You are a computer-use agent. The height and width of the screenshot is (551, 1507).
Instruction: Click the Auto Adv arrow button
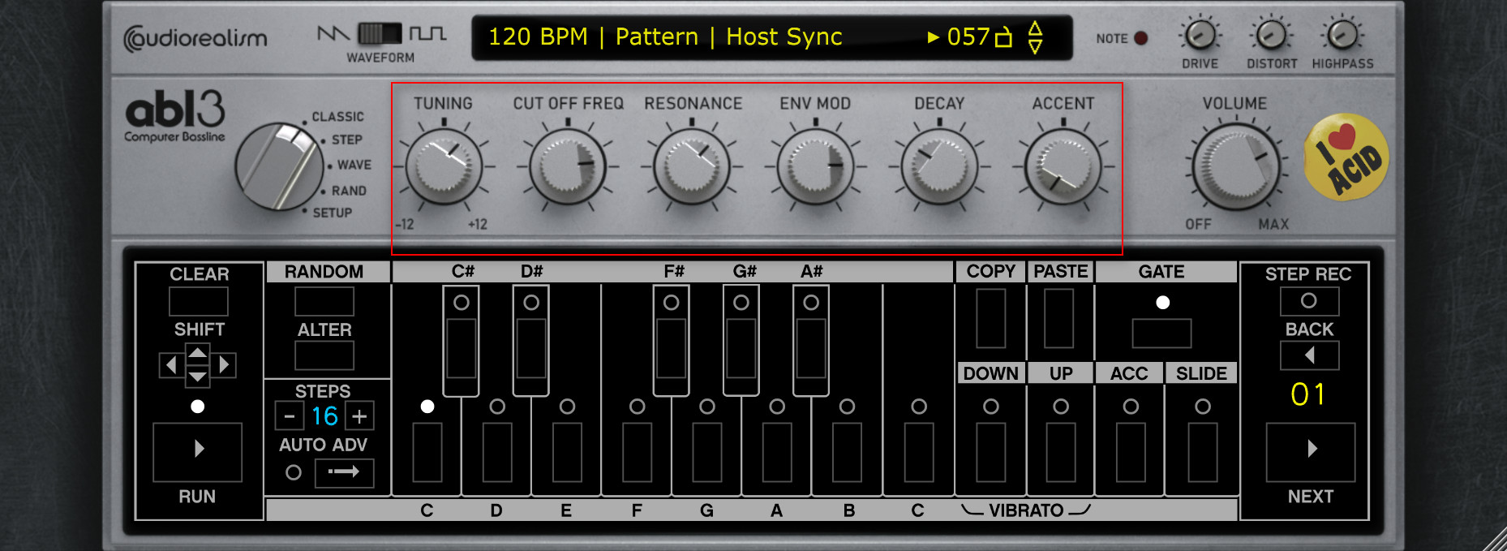[x=345, y=472]
